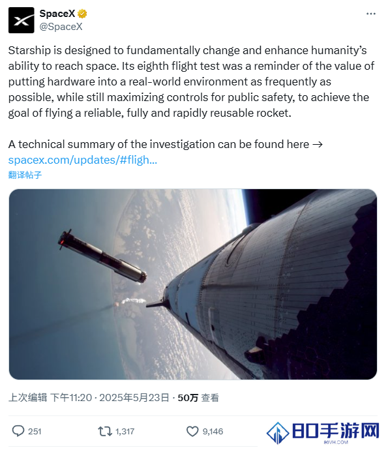
Task: Open the Starship separation photo
Action: click(193, 284)
